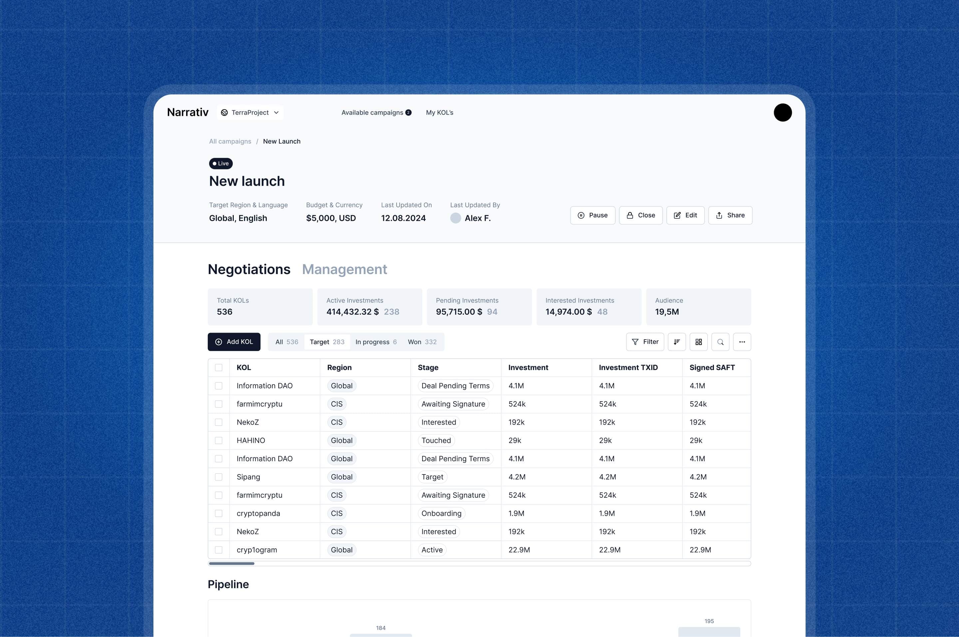959x637 pixels.
Task: Click the Target stage tag for Sipang
Action: pos(433,477)
